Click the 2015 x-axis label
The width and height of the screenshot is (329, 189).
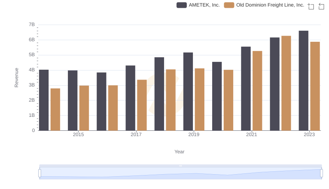pyautogui.click(x=78, y=134)
